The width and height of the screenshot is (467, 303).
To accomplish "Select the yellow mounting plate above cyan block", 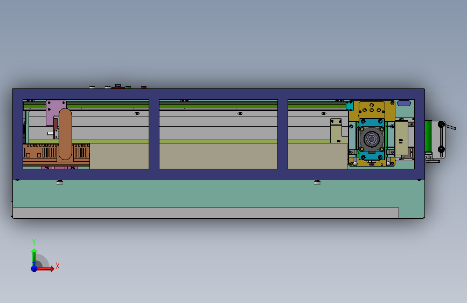I will (x=372, y=110).
